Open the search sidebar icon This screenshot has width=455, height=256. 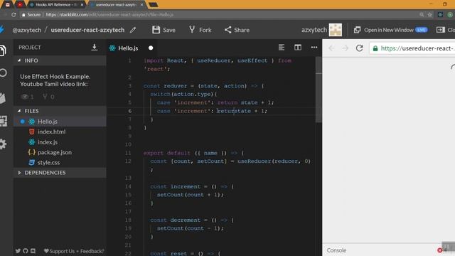click(3, 73)
